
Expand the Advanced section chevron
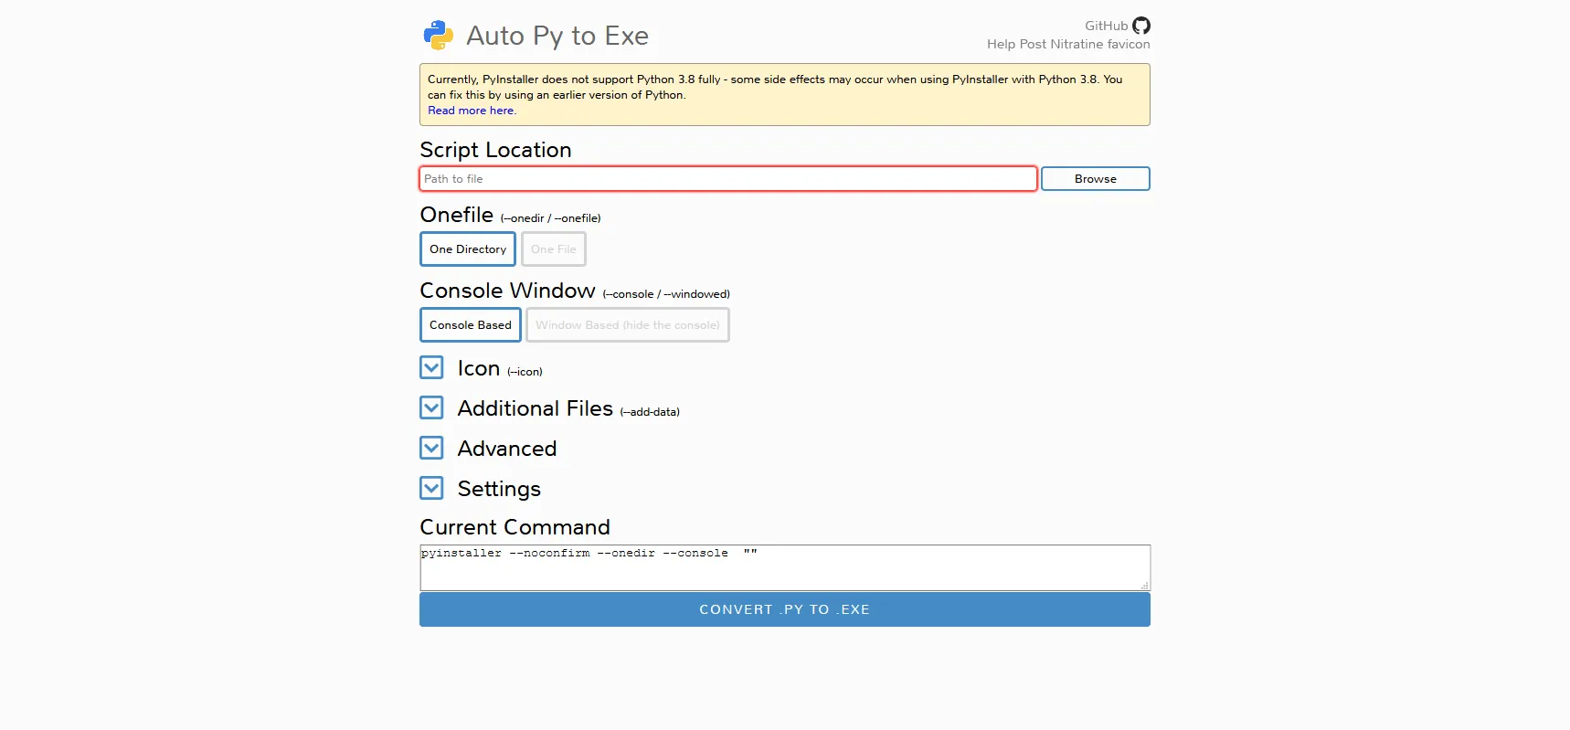click(x=431, y=448)
